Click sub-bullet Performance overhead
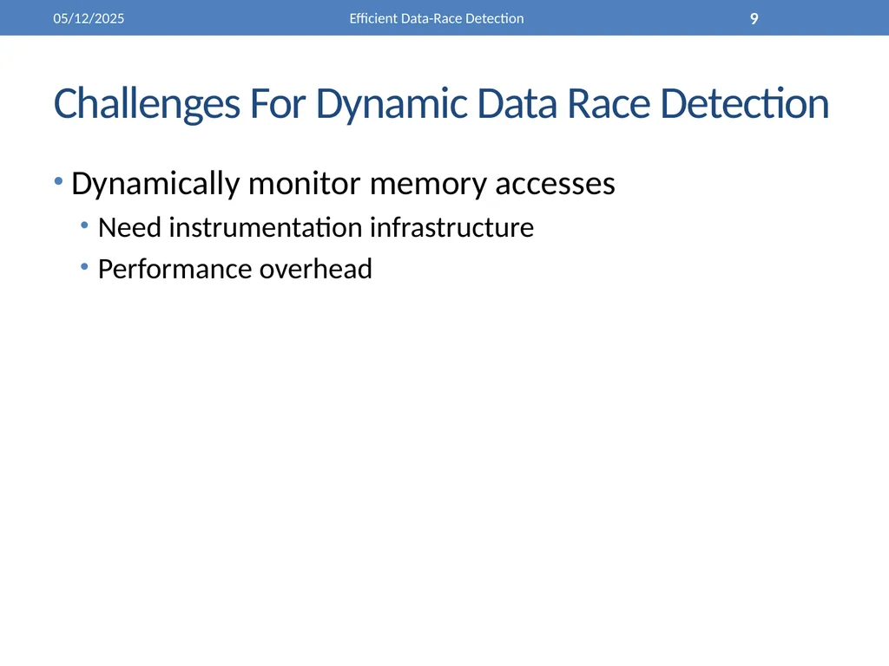The image size is (889, 666). click(234, 269)
